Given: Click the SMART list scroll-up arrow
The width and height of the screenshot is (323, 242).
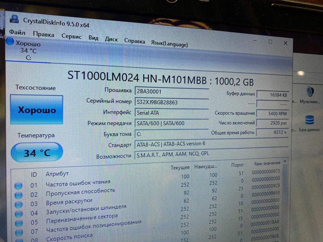Looking at the screenshot, I should [x=285, y=161].
